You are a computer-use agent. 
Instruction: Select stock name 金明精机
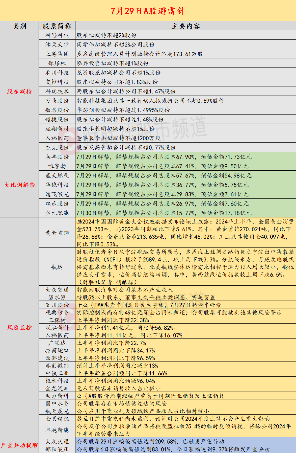[57, 419]
